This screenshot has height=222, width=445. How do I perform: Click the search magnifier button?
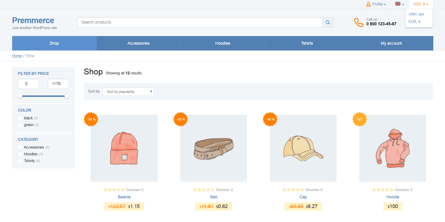(x=328, y=23)
